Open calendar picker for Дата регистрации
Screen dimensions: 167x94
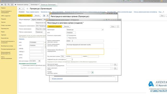point(39,61)
